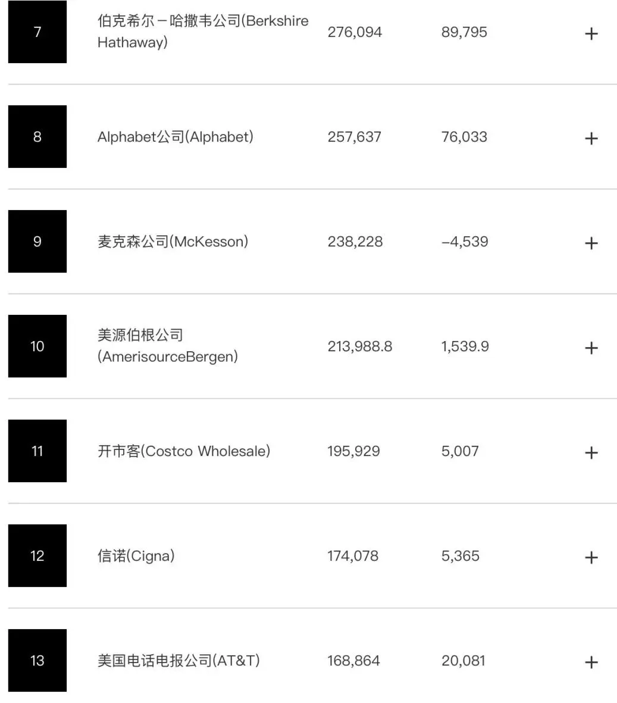The image size is (617, 703).
Task: Click the rank 10 black badge
Action: pyautogui.click(x=37, y=346)
